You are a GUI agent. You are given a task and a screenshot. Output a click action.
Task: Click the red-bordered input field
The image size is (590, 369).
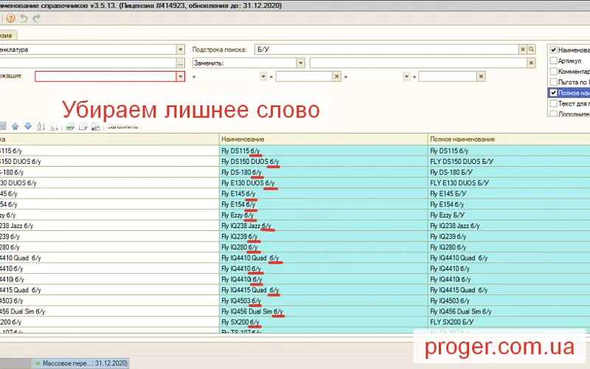coord(105,77)
